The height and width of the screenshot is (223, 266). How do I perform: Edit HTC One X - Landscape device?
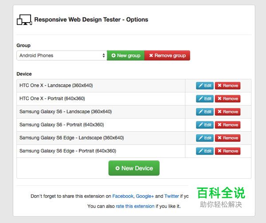pos(205,86)
